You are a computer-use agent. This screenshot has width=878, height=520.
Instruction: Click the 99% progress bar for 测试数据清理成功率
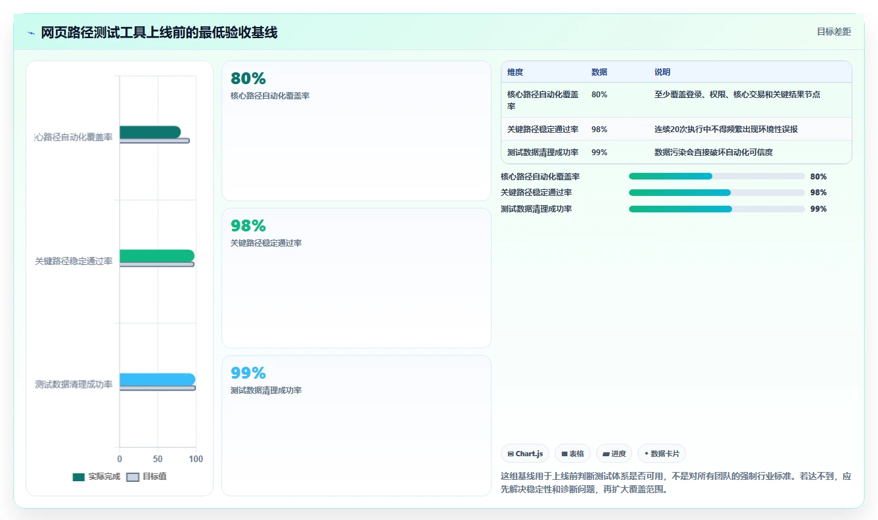coord(716,209)
